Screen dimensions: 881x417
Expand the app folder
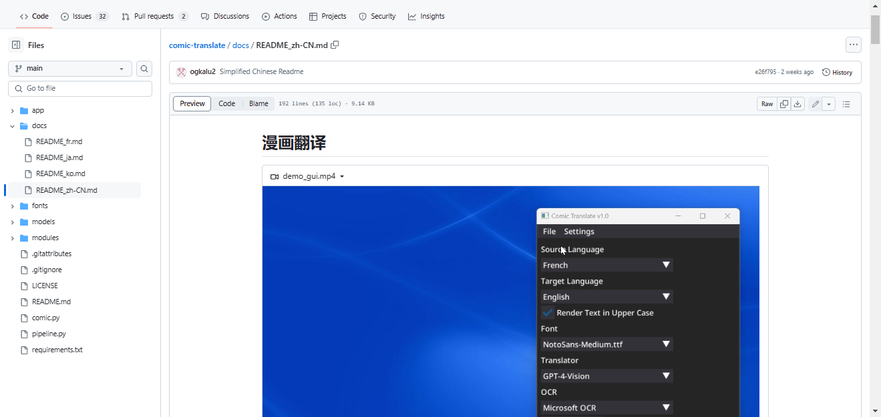tap(12, 111)
